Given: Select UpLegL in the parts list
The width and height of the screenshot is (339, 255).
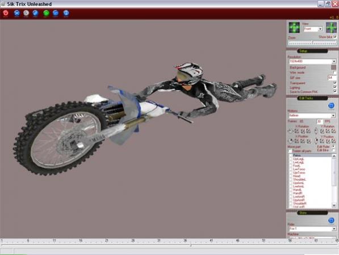Looking at the screenshot, I should (298, 159).
